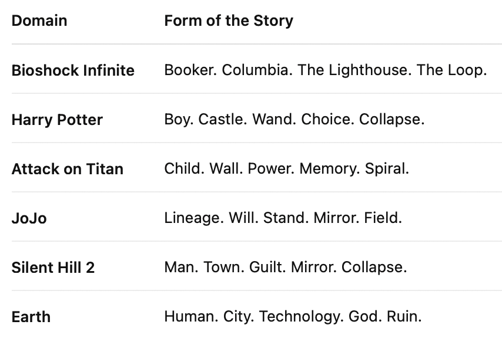The height and width of the screenshot is (345, 502).
Task: Select the "Silent Hill 2" domain cell
Action: pos(53,268)
